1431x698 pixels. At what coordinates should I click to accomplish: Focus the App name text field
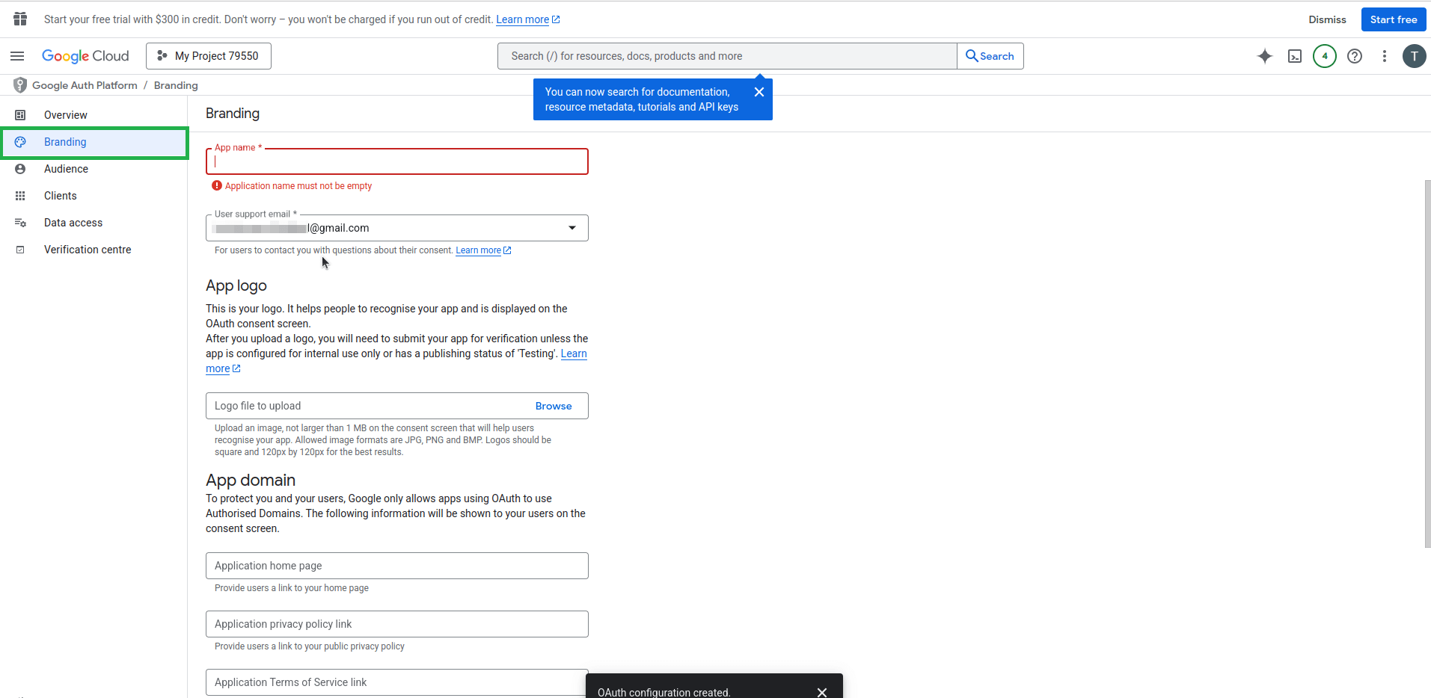(396, 161)
